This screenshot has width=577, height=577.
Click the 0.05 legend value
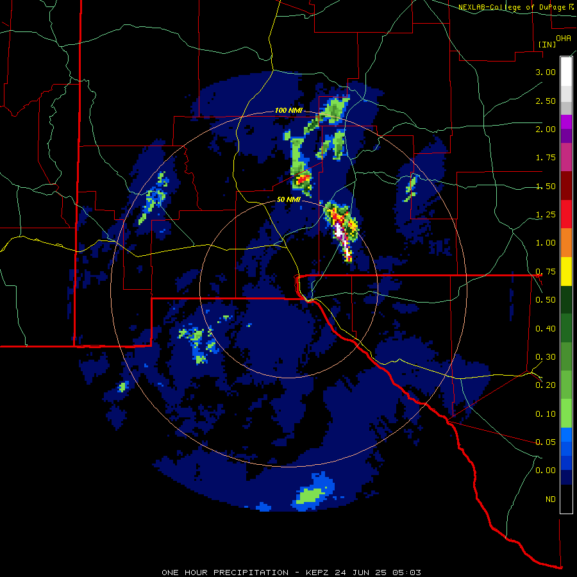(x=546, y=442)
